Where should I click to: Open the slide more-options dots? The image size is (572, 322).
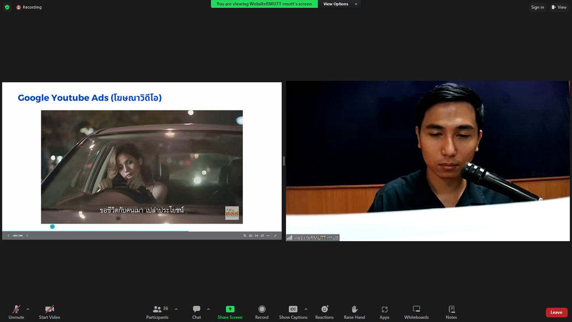(268, 235)
